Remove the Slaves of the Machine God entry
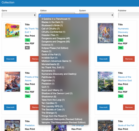This screenshot has height=131, width=139. (129, 107)
